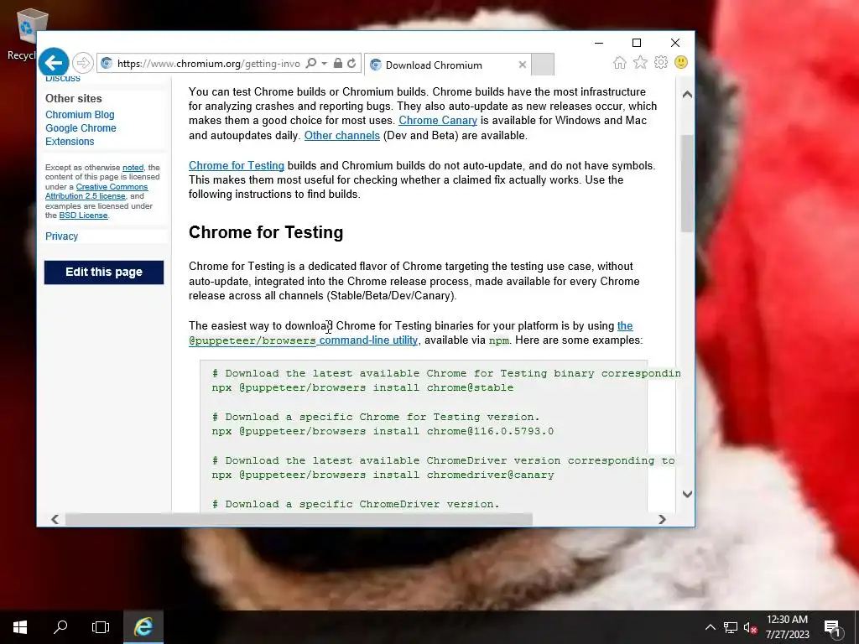The image size is (859, 644).
Task: Open the Windows Start menu
Action: tap(20, 627)
